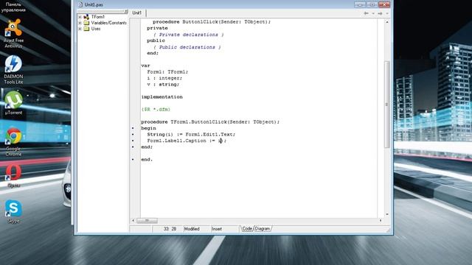Open Avast Free Antivirus desktop shortcut
Screen dimensions: 472x265
coord(13,33)
